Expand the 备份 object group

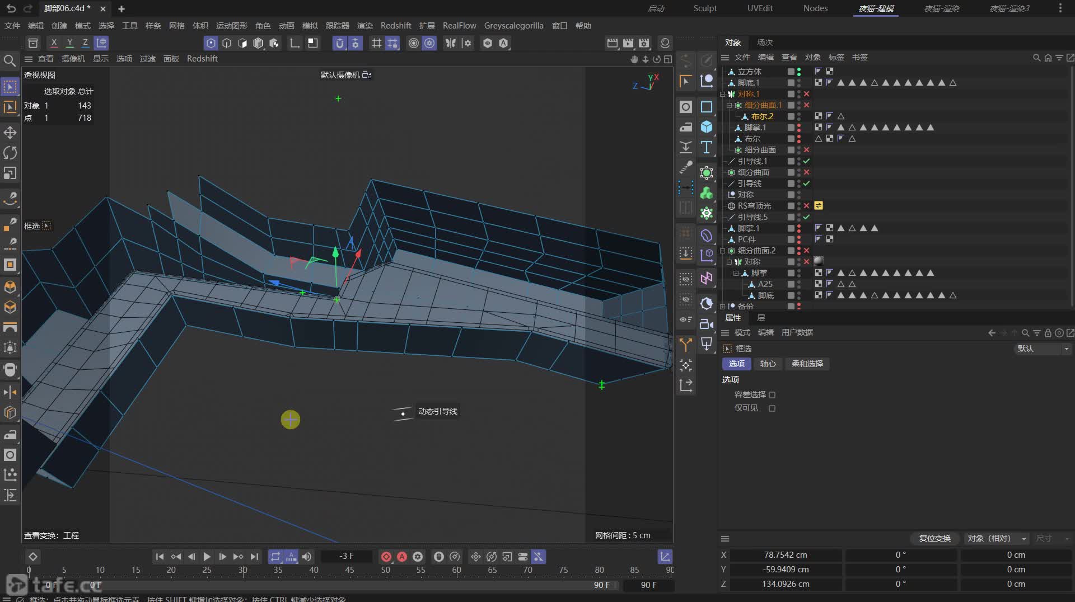(x=723, y=307)
